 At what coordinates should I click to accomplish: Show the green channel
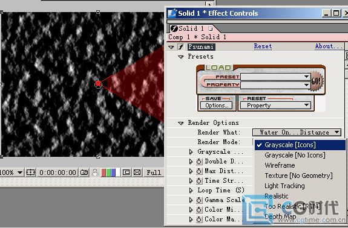click(108, 173)
